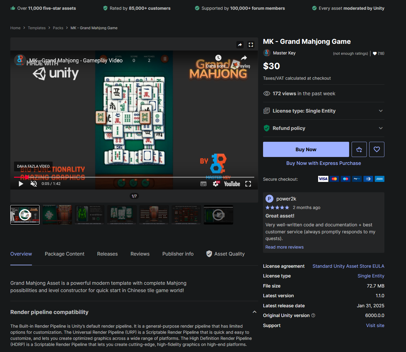Click the views eye icon
Screen dimensions: 406x352
(267, 93)
